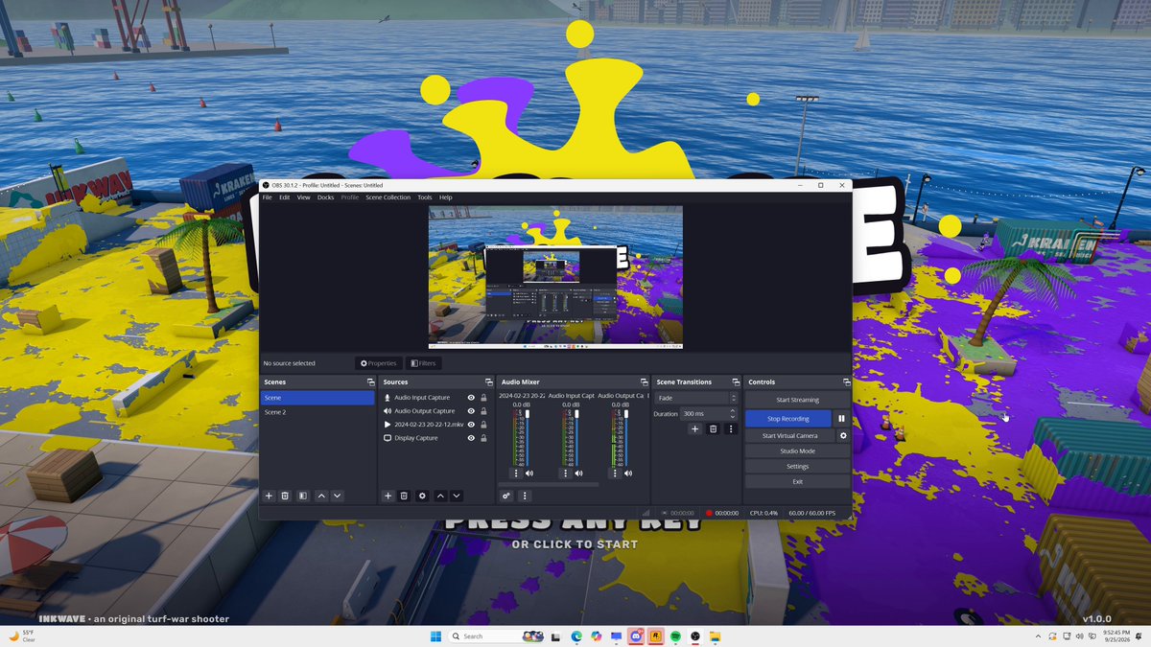Open scene filters icon in Scenes panel

coord(302,496)
